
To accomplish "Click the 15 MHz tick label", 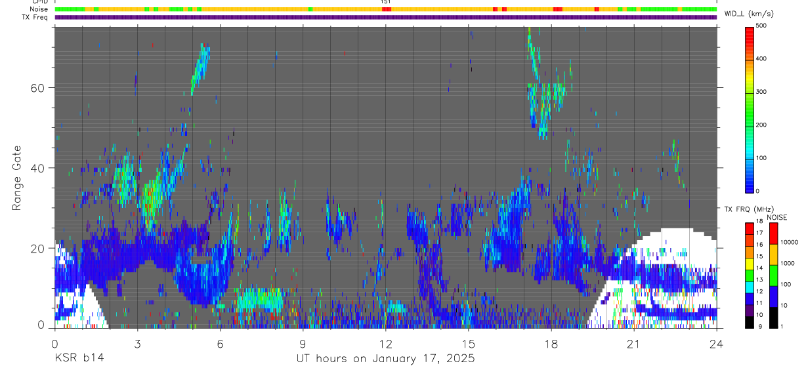I will coord(759,257).
